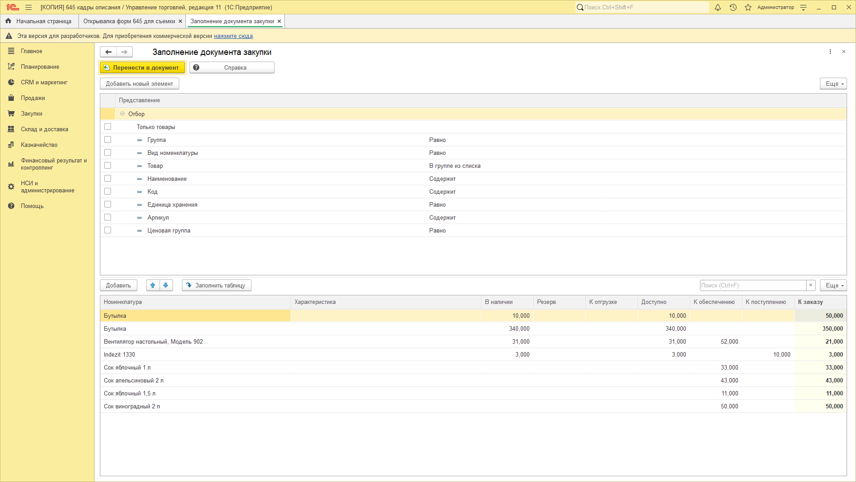Open service settings icon next to Администратор
The width and height of the screenshot is (856, 482).
(x=803, y=7)
